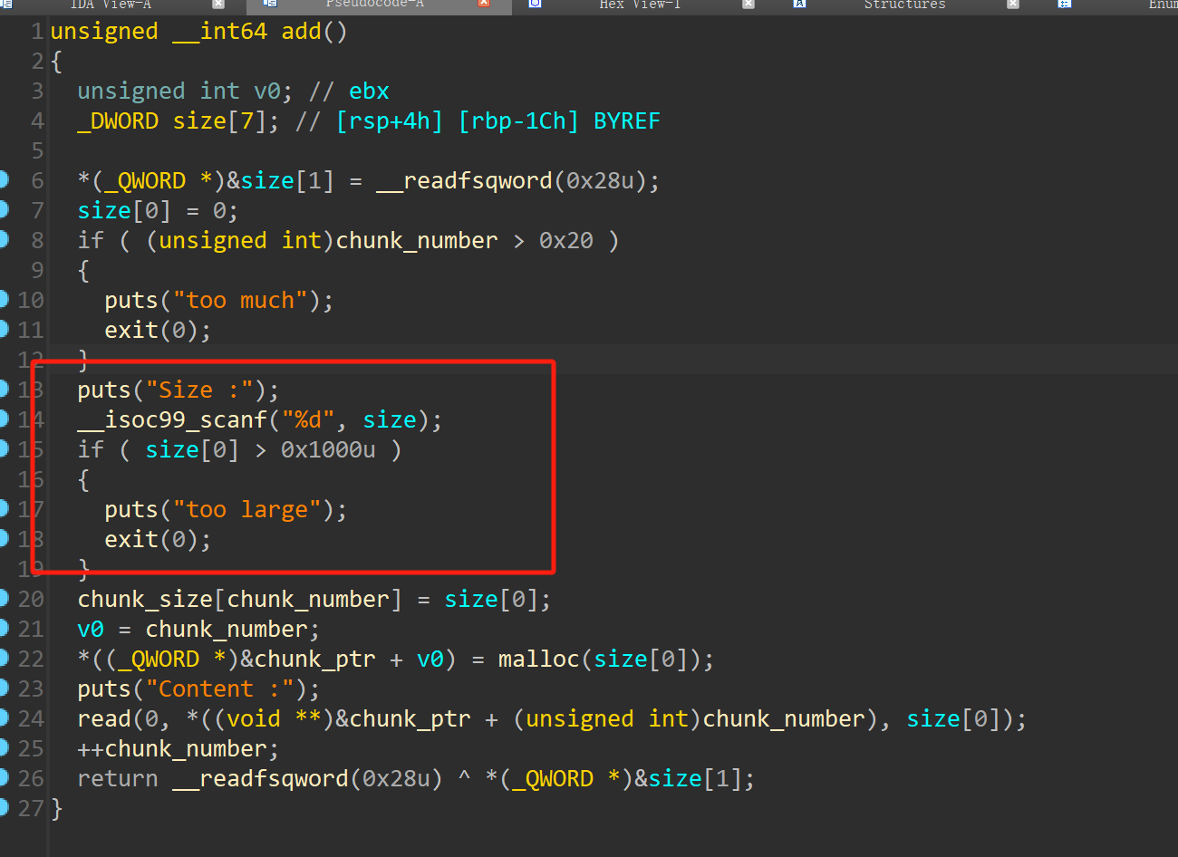Close the Pseudocode-A tab

(x=484, y=4)
